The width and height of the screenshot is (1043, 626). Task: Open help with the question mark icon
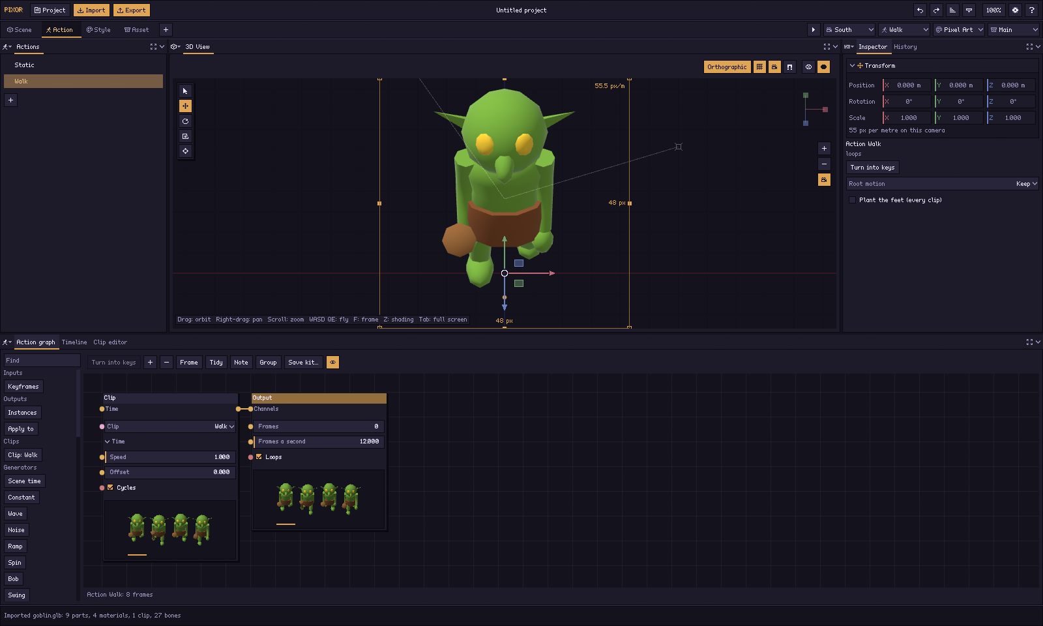(x=1031, y=10)
